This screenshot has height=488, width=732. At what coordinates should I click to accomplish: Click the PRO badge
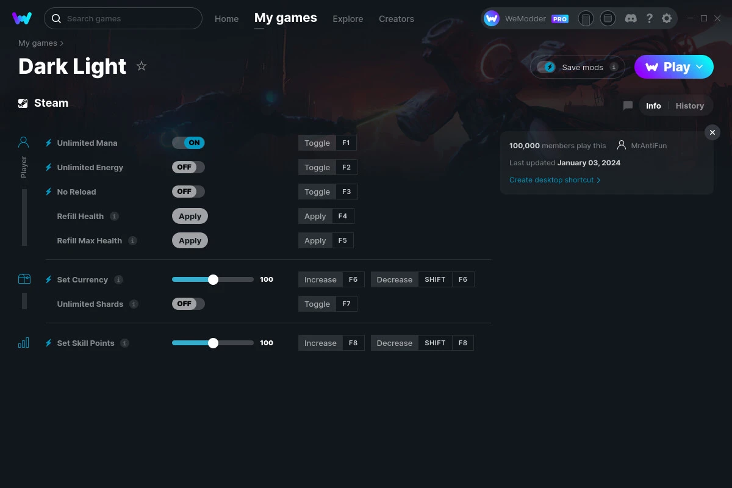point(560,19)
